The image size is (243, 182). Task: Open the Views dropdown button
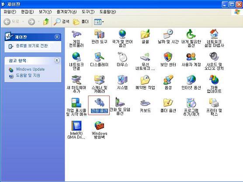coord(99,22)
